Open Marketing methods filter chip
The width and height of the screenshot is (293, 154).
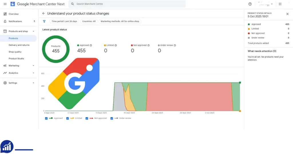coord(120,21)
